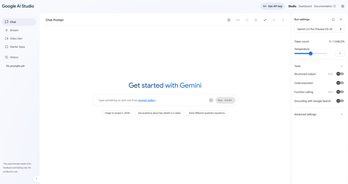Close the Run settings panel
Screen dimensions: 348x184
341,19
